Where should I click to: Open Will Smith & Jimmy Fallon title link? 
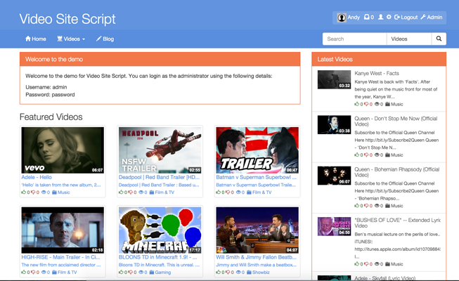coord(256,257)
